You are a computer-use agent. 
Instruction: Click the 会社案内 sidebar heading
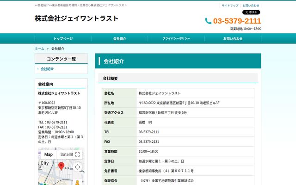pos(45,84)
